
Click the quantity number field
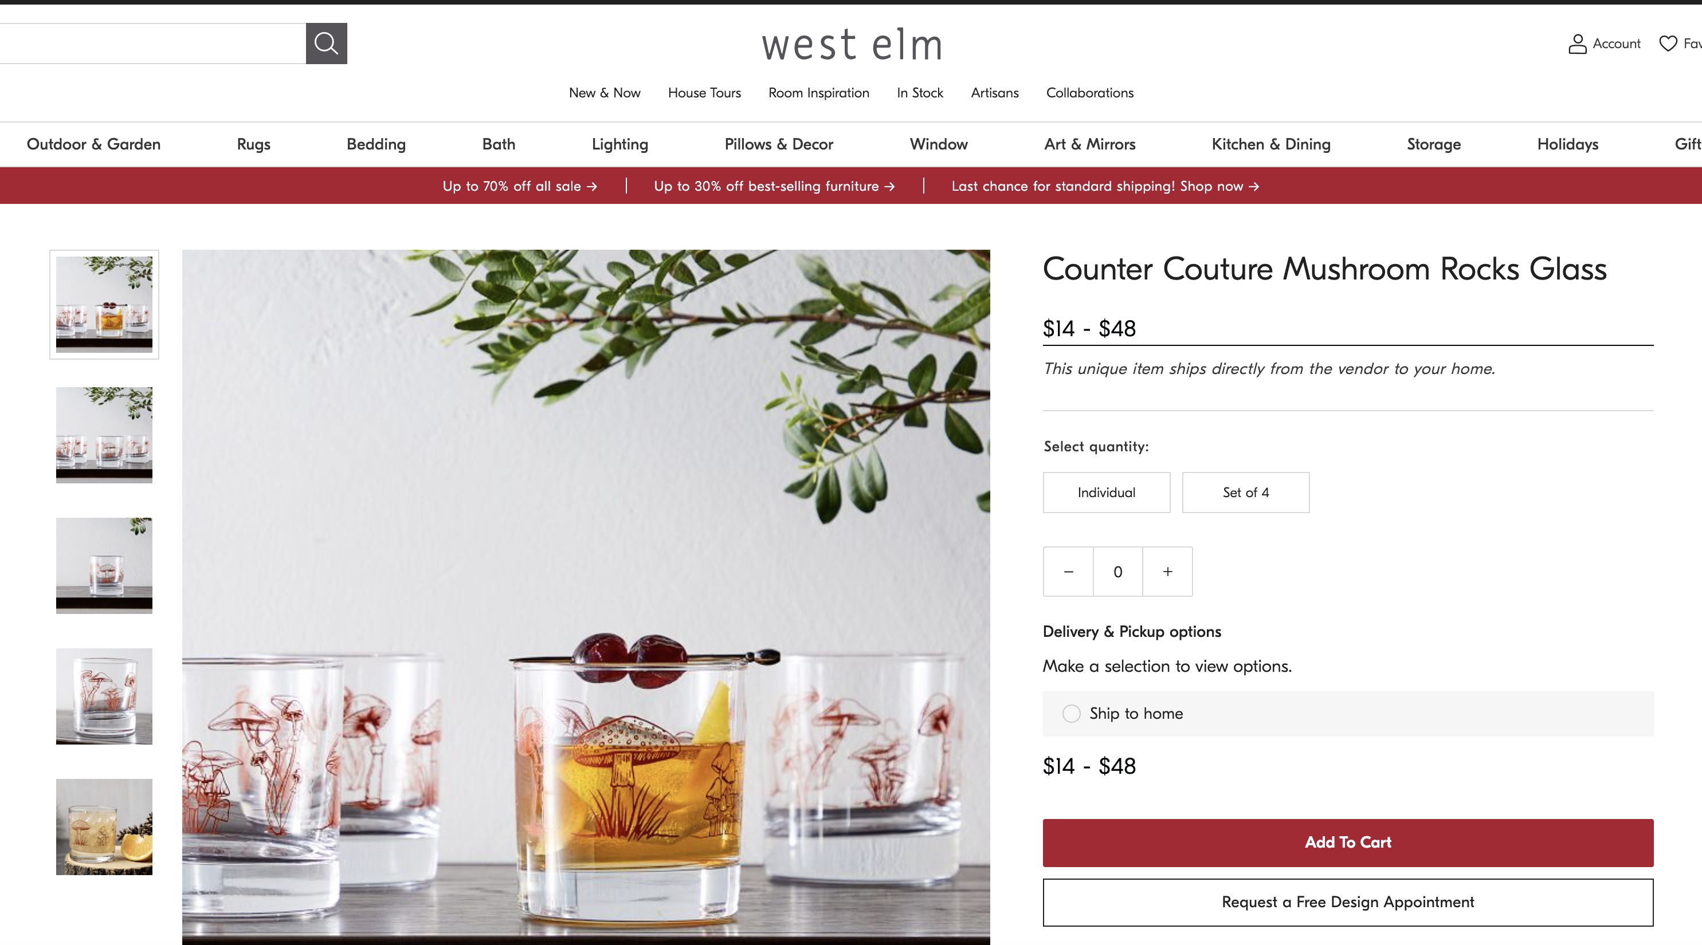click(1118, 571)
